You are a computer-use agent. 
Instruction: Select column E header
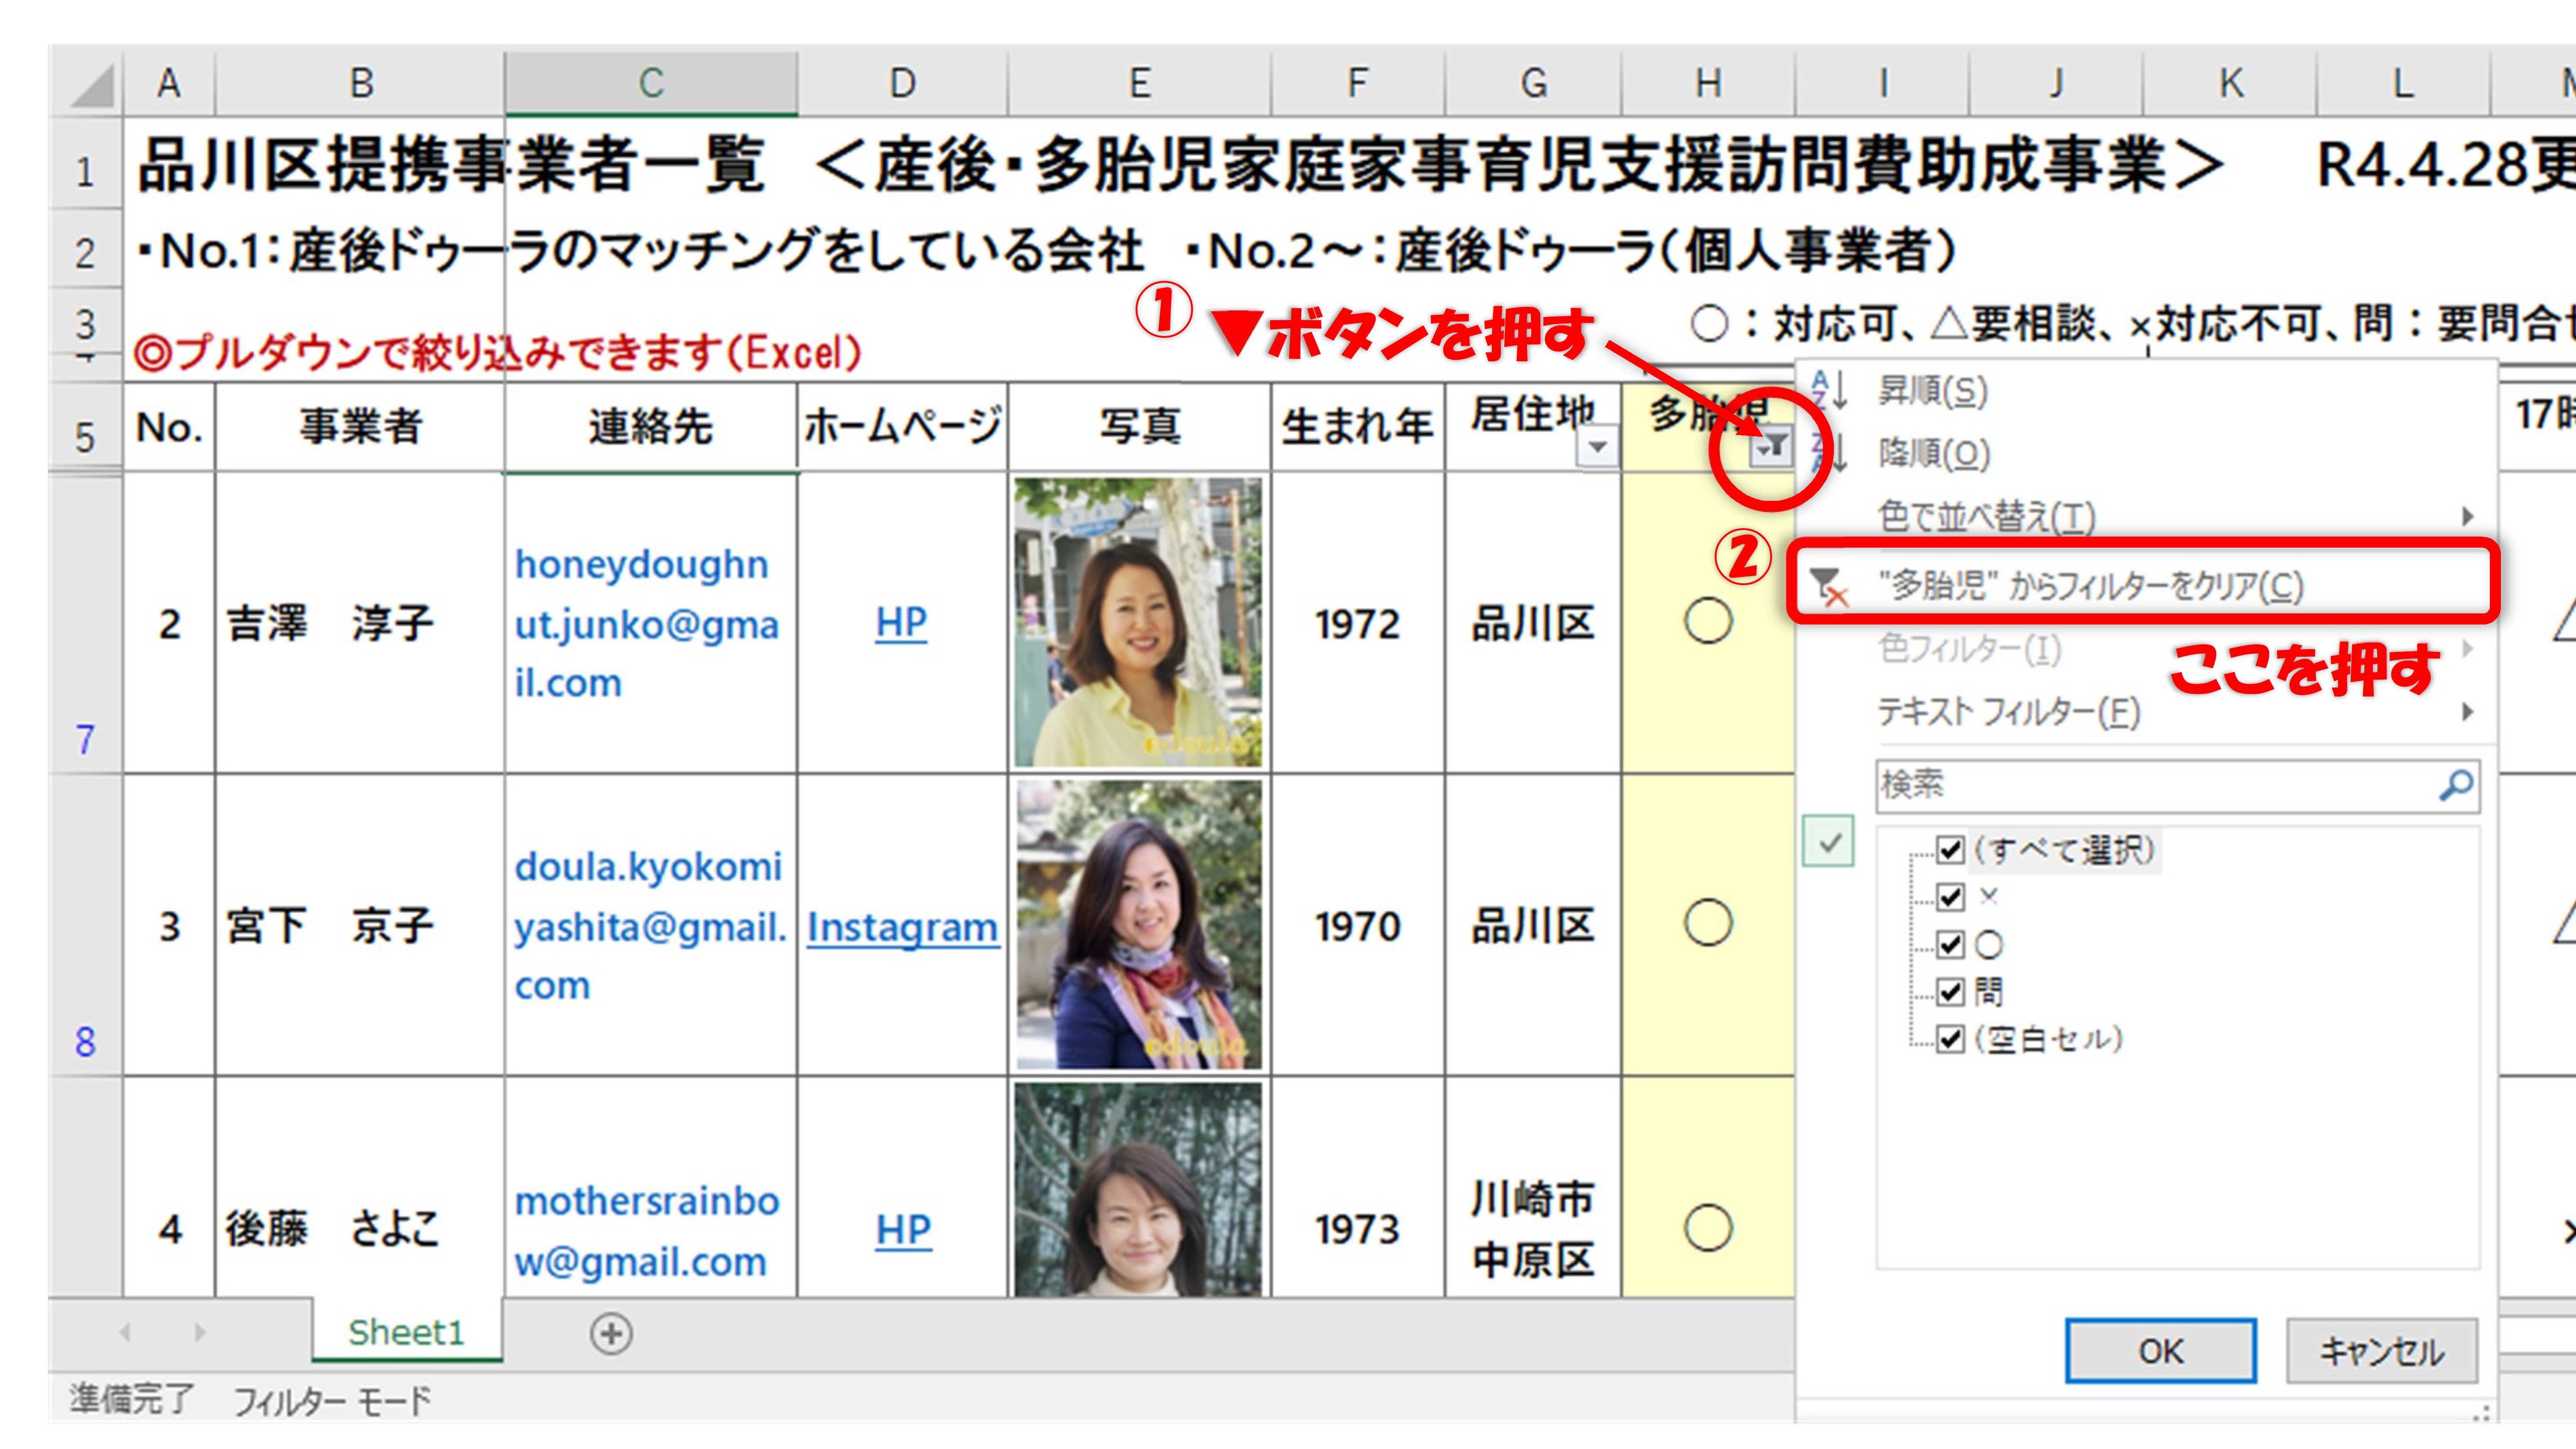click(1139, 83)
